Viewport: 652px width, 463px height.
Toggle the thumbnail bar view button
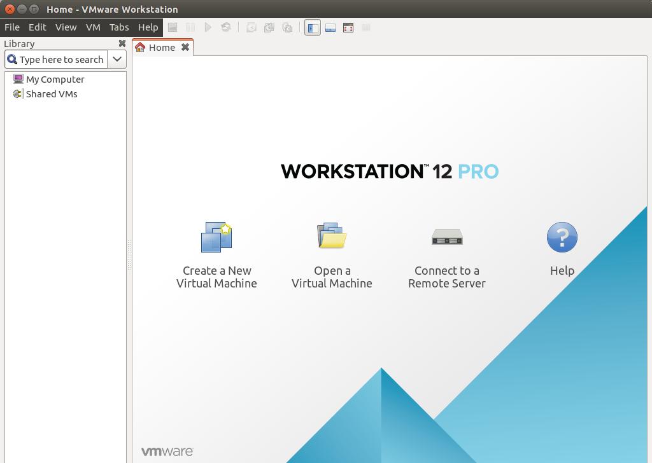tap(330, 27)
